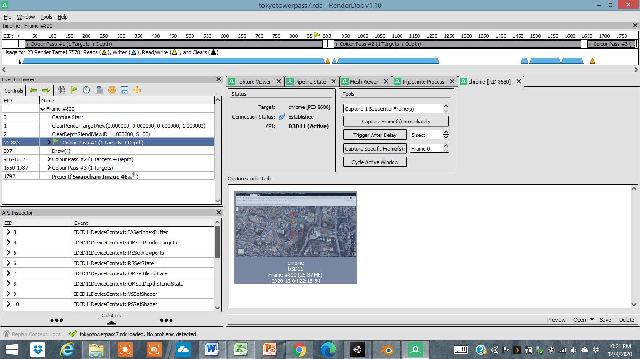Switch to the Texture Viewer tab

[x=255, y=81]
